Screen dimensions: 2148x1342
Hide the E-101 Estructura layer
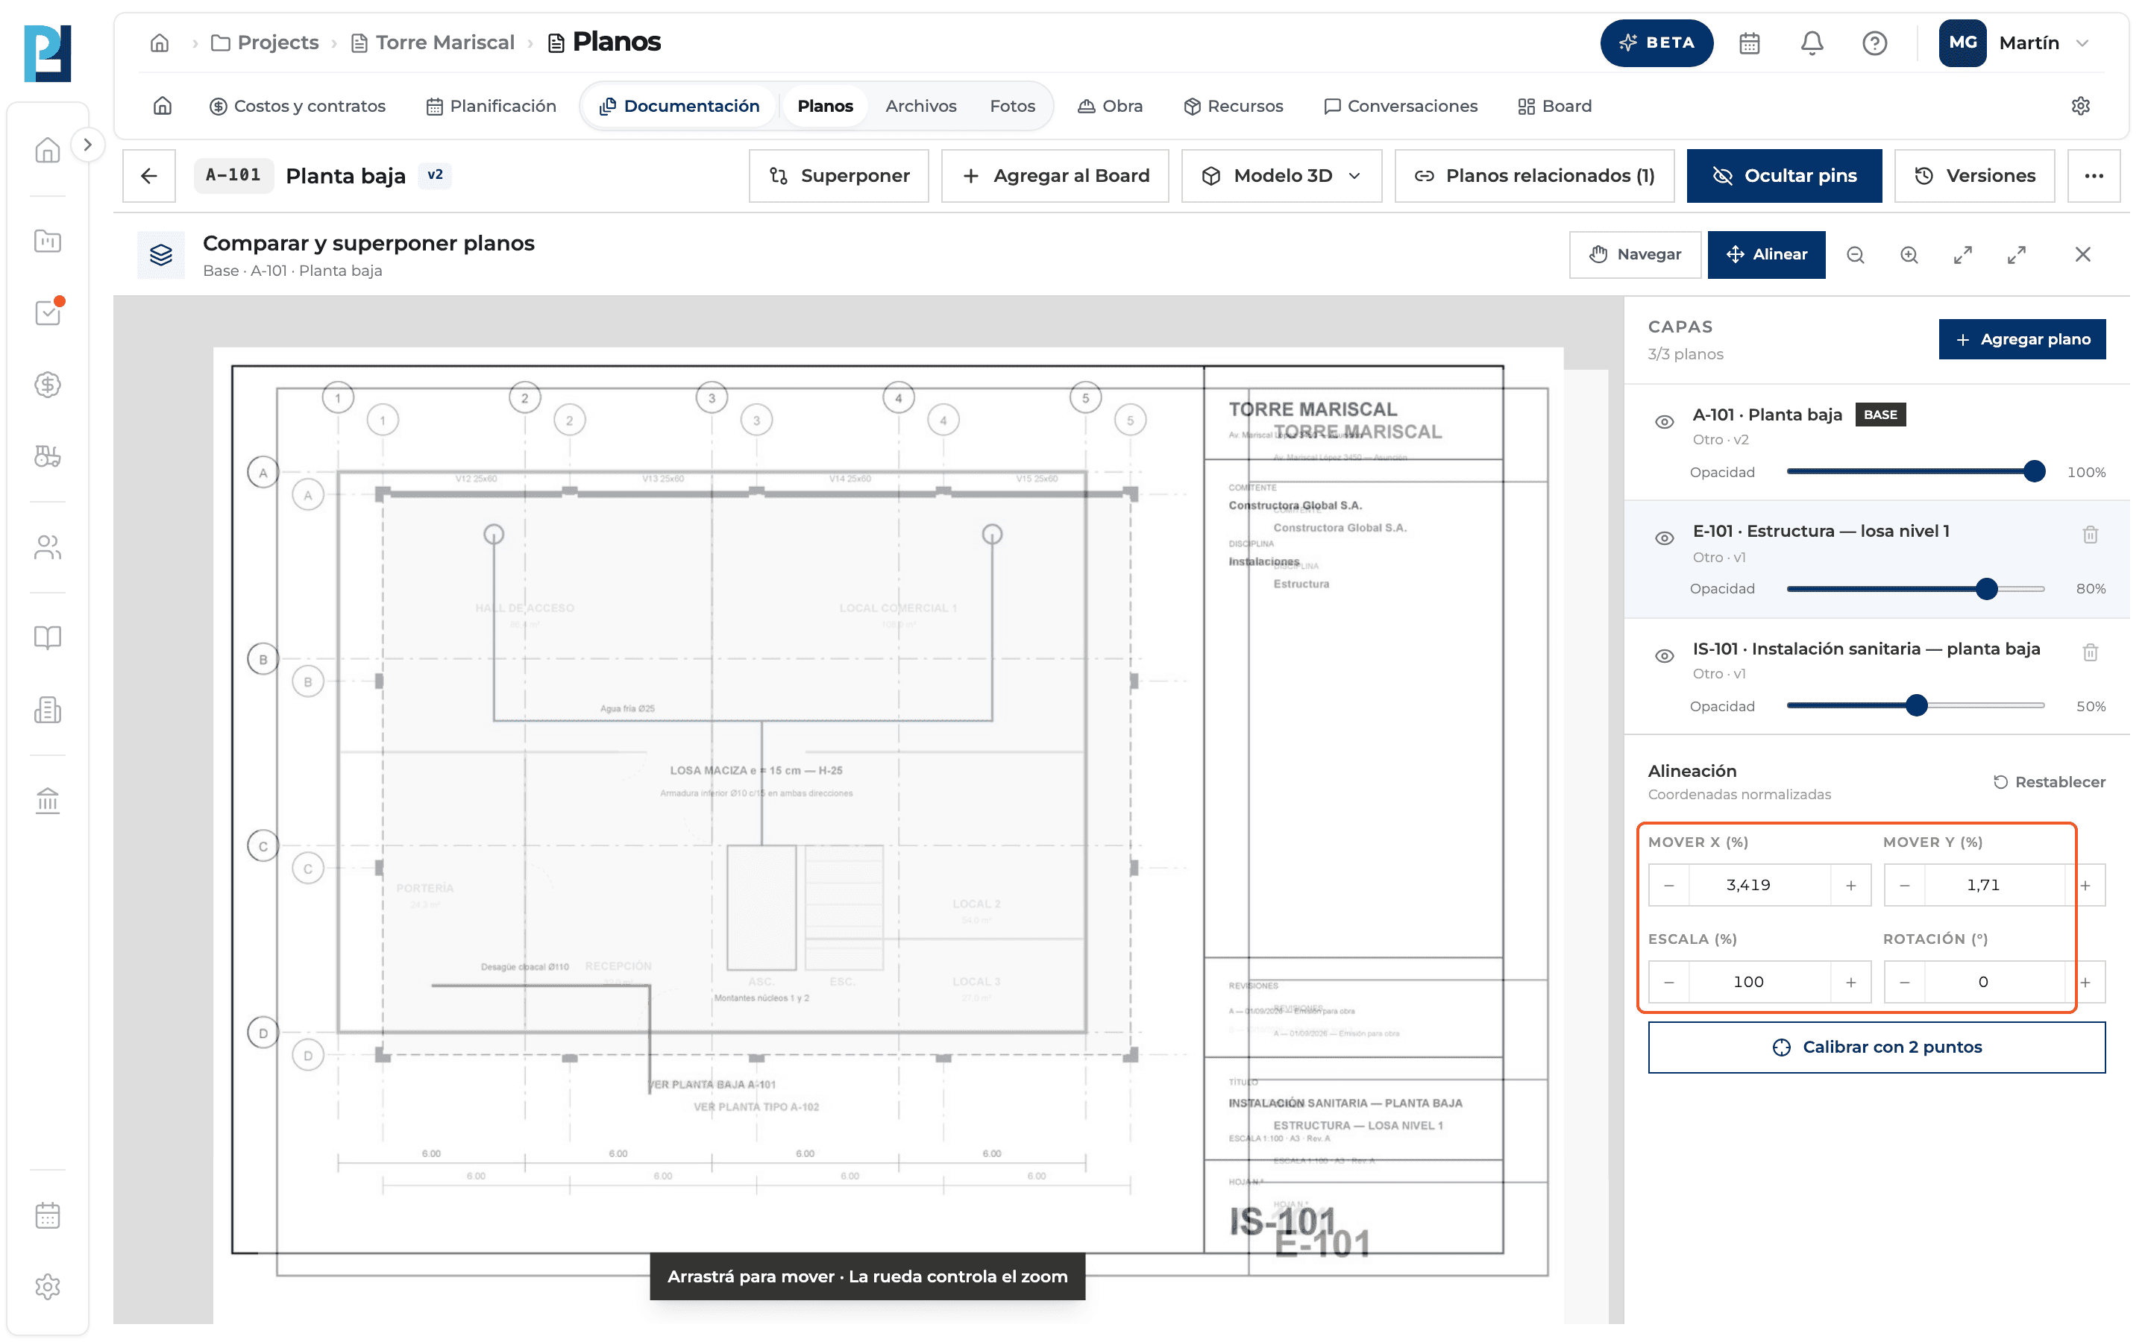point(1664,538)
